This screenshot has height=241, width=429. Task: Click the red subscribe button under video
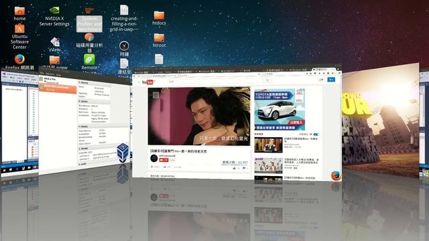pos(164,160)
